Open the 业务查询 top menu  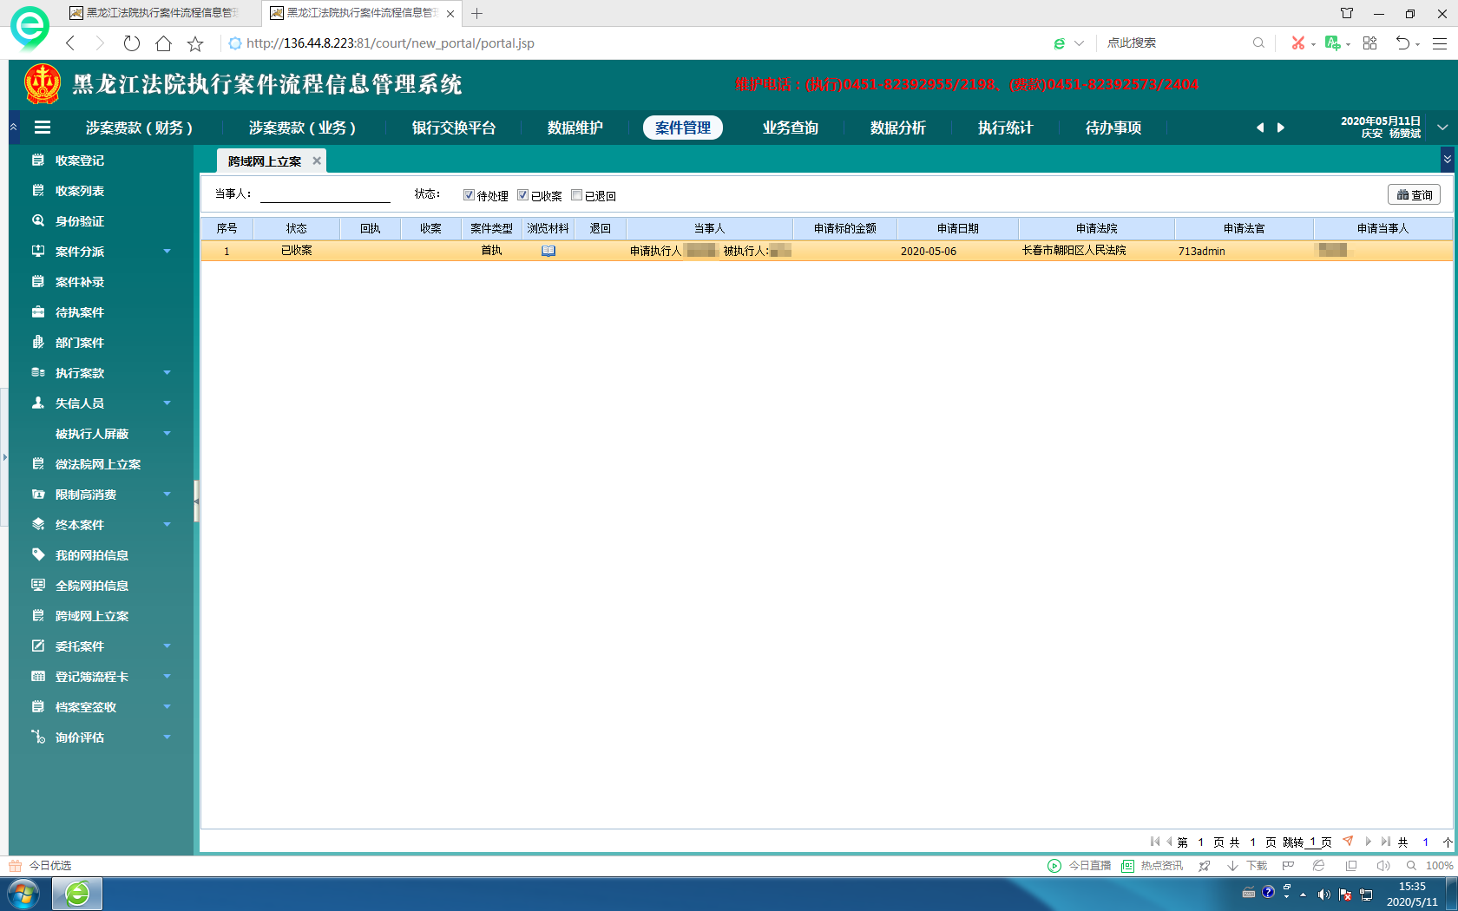[790, 128]
